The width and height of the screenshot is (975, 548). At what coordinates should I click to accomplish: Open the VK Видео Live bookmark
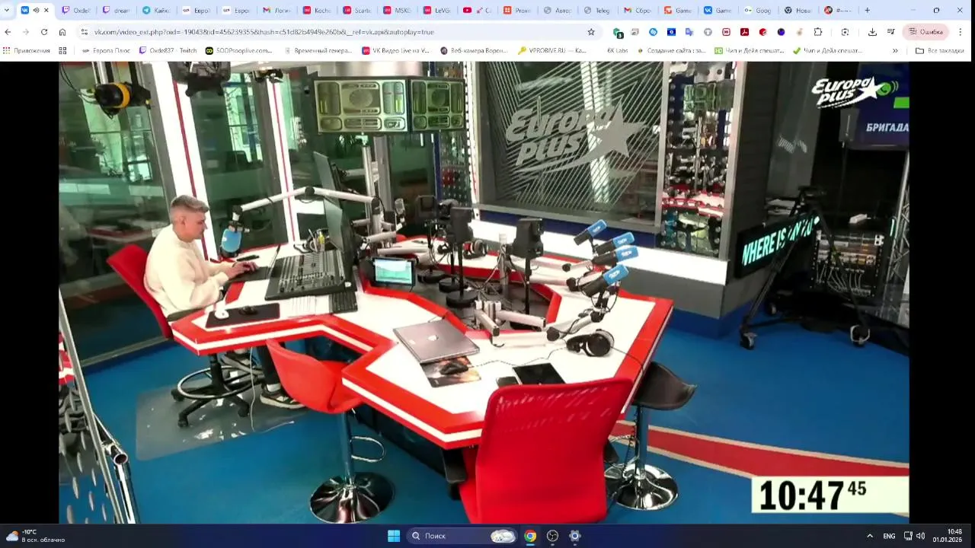tap(396, 51)
